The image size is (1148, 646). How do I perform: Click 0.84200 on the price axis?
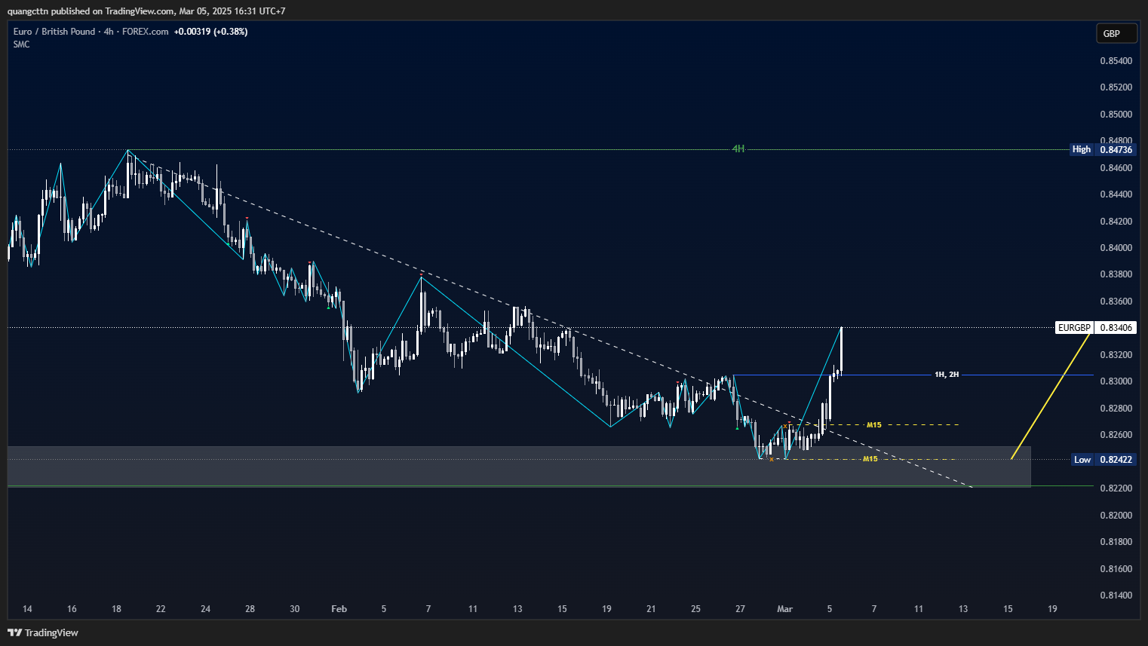pos(1116,222)
